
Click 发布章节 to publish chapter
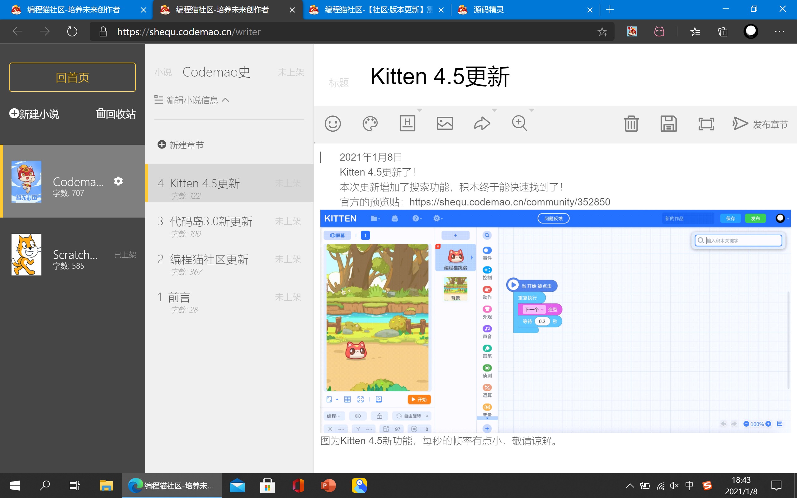pos(760,124)
